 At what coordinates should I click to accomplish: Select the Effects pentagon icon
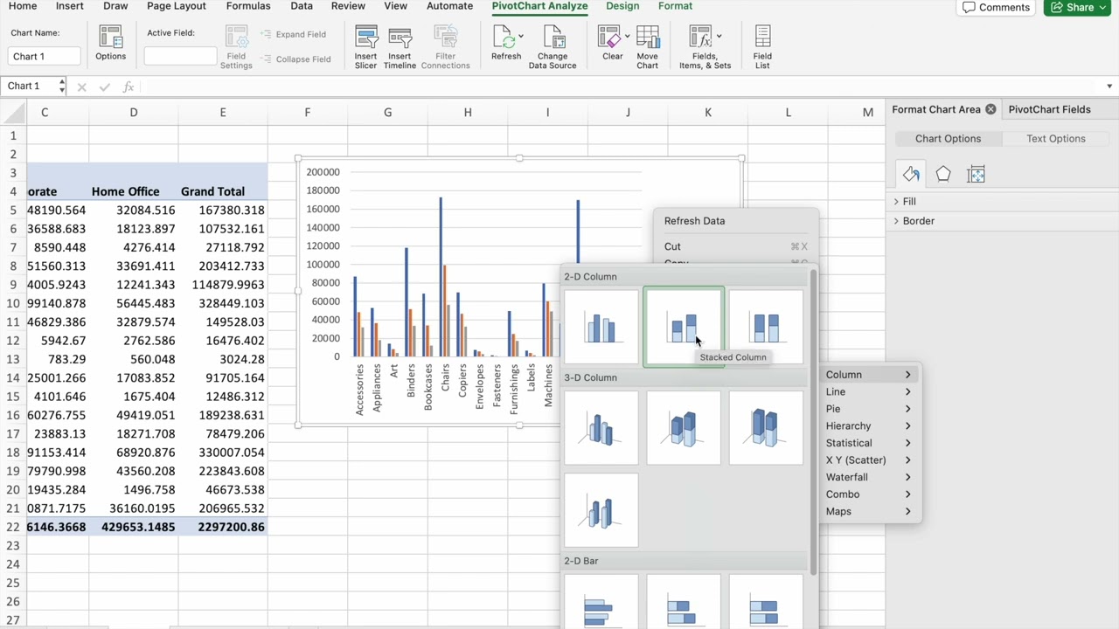coord(943,175)
